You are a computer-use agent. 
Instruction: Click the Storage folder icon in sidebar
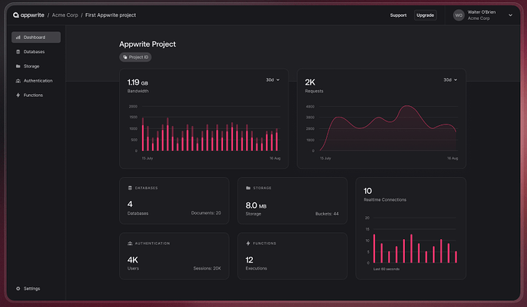(x=18, y=66)
